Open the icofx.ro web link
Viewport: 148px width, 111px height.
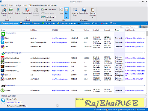(57, 75)
